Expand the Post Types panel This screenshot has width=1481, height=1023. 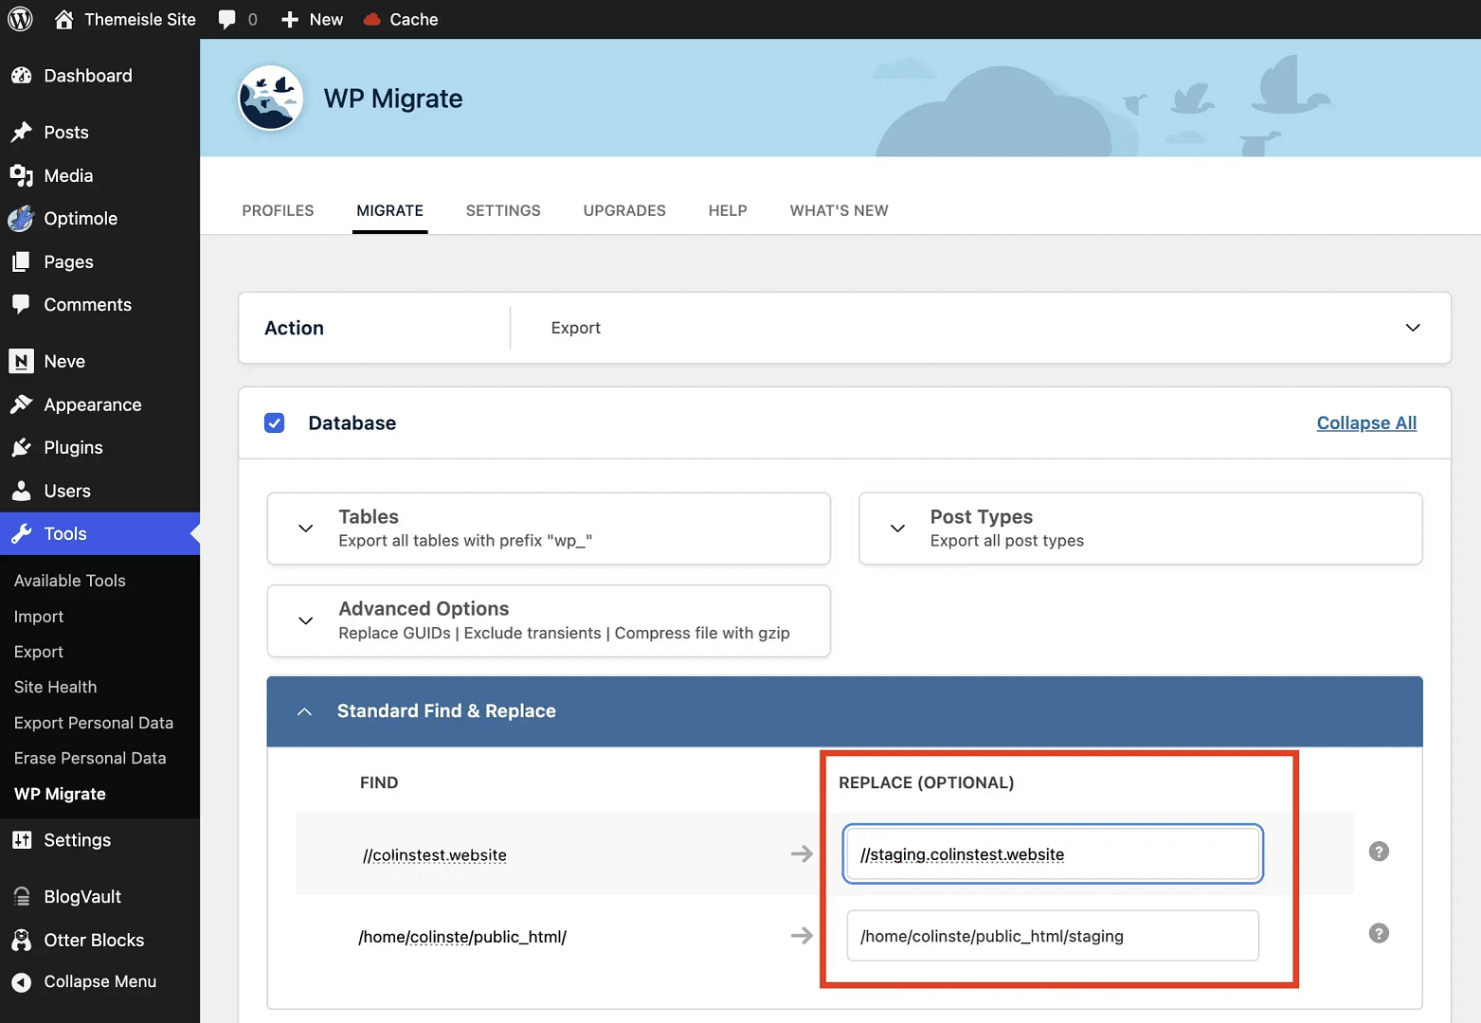tap(1140, 529)
